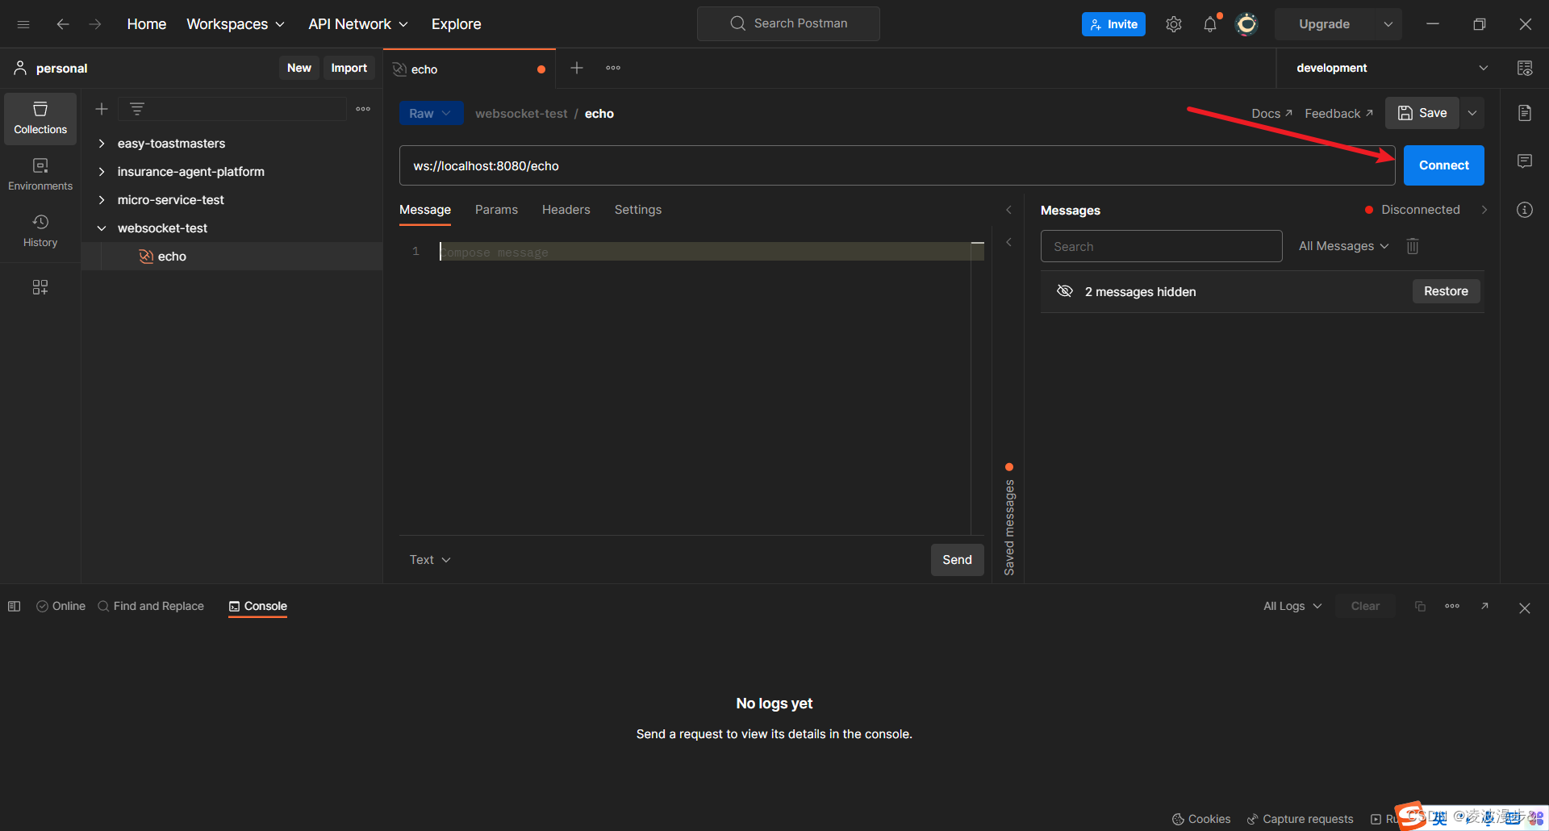Open the development environment selector

tap(1392, 68)
